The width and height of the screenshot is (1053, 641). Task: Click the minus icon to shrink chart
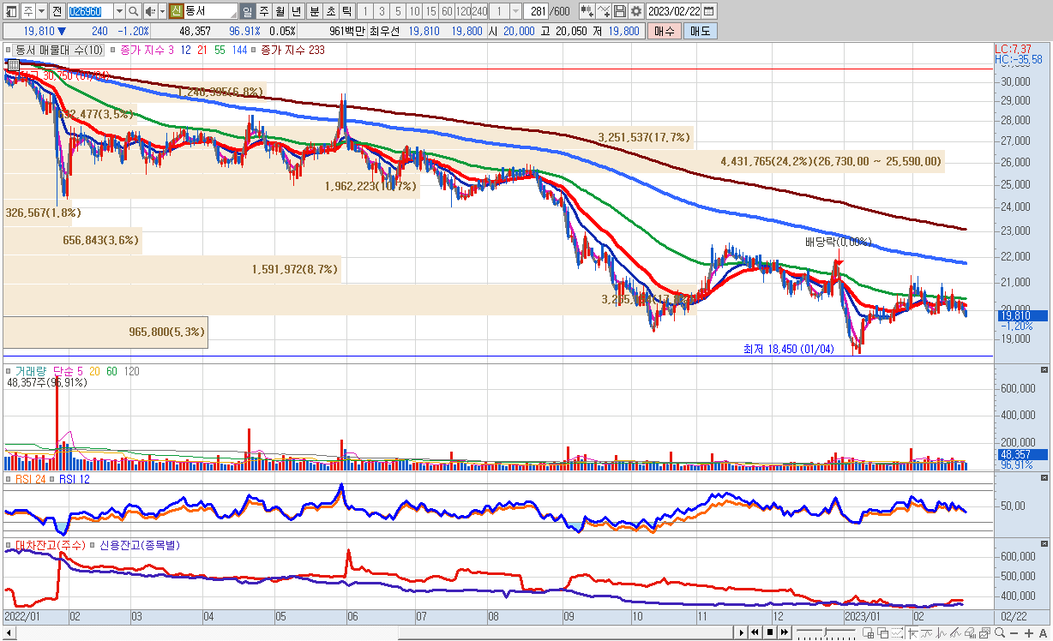click(1014, 632)
